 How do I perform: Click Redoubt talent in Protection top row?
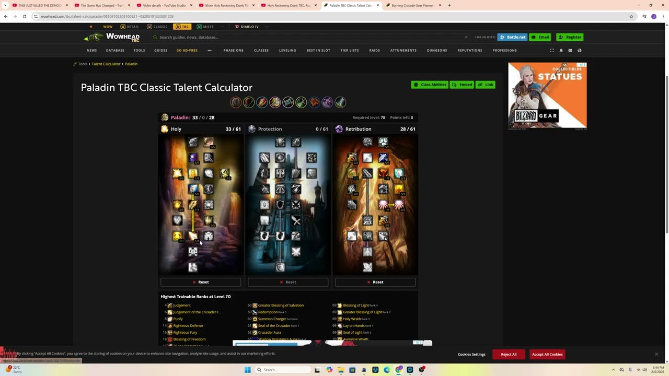296,142
